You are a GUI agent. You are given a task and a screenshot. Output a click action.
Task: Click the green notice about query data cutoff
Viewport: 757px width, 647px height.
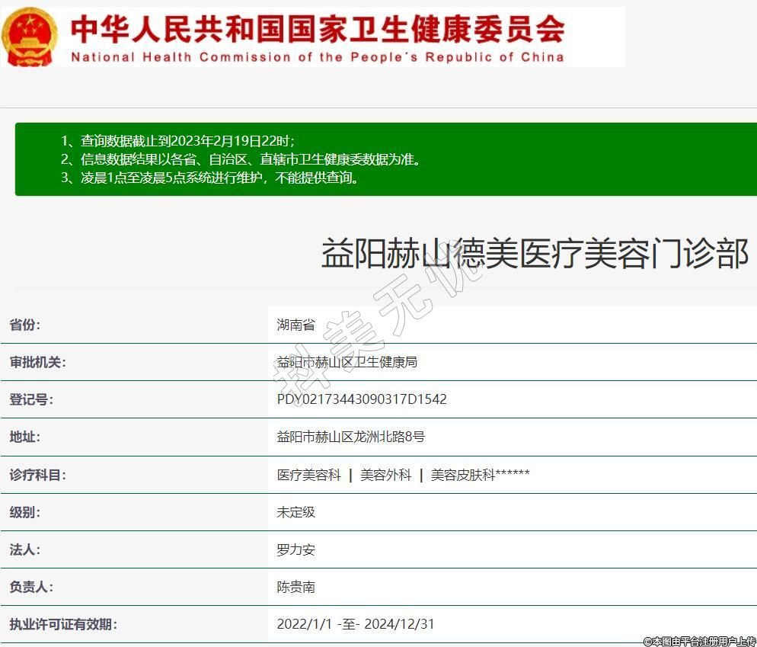click(187, 141)
